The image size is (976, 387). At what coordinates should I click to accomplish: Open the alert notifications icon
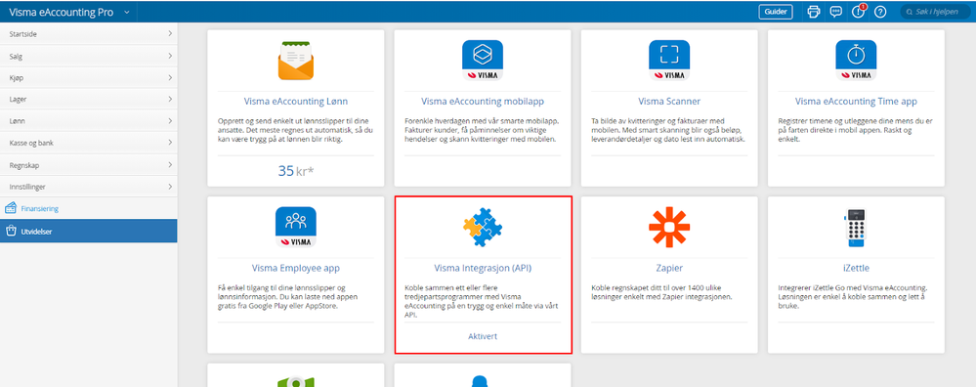coord(859,11)
